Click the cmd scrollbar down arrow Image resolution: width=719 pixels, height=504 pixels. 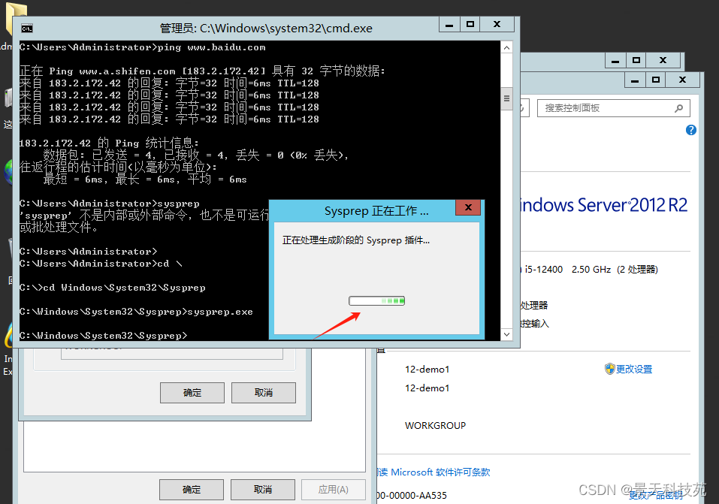[x=506, y=334]
